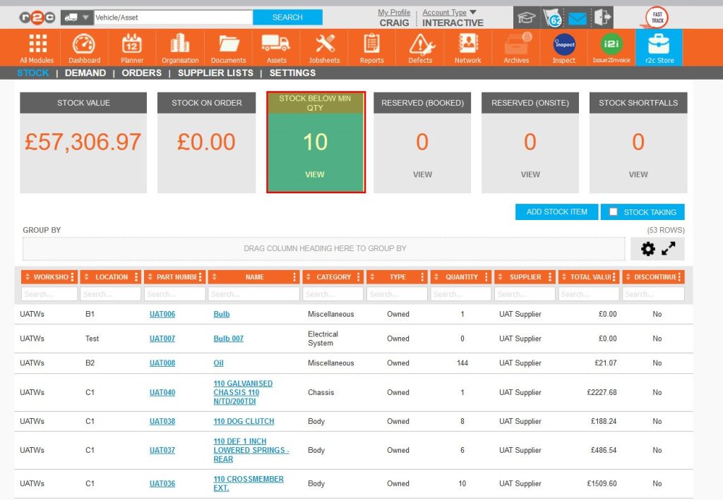The image size is (723, 500).
Task: Enable the Stock Taking checkbox
Action: point(614,212)
